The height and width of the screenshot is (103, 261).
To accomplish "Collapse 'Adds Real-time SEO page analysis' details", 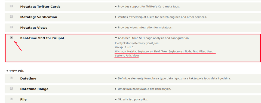I will pyautogui.click(x=152, y=38).
